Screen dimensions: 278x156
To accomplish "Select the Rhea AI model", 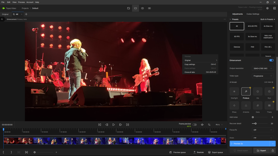I will pos(234,105).
